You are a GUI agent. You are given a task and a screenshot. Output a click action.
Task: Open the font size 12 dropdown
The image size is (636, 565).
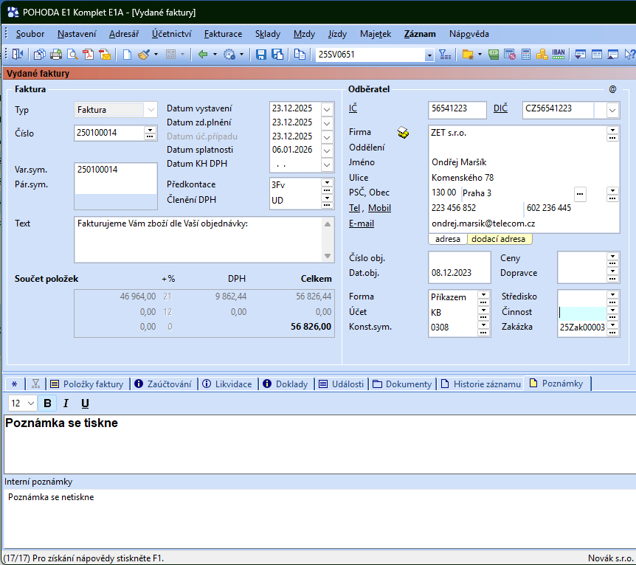tap(30, 403)
